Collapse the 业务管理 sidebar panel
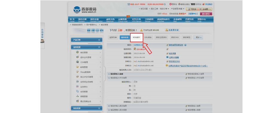 pos(99,47)
